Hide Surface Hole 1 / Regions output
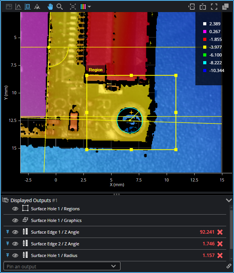The width and height of the screenshot is (234, 273). click(15, 209)
